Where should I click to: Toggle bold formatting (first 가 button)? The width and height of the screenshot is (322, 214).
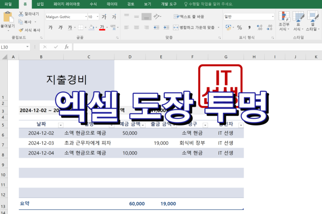pos(50,28)
